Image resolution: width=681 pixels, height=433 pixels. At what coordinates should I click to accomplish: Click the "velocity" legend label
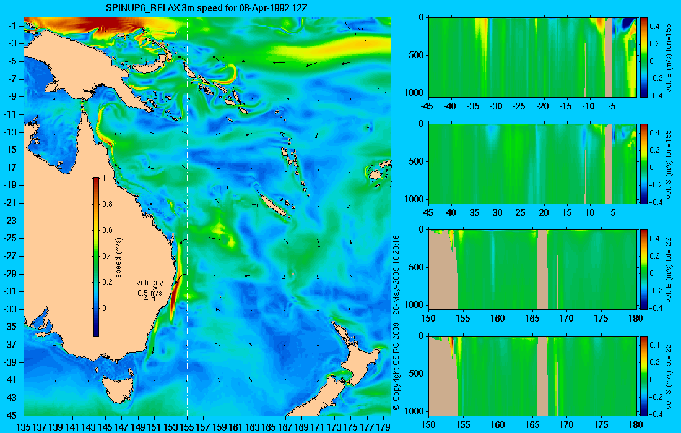click(x=149, y=283)
